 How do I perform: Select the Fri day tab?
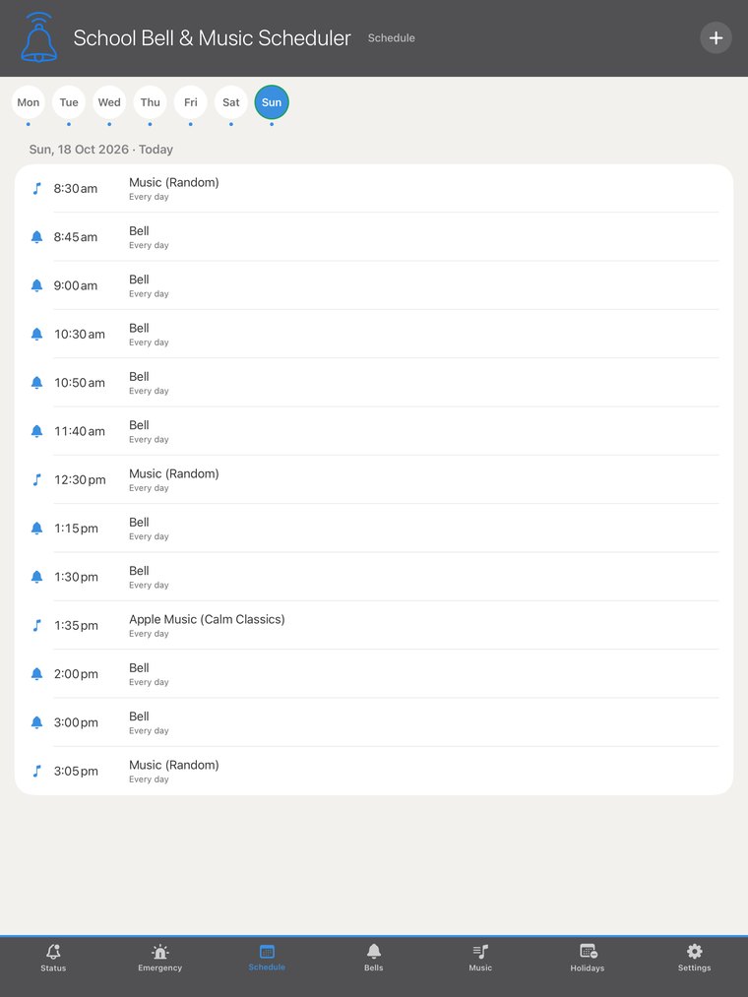point(191,102)
